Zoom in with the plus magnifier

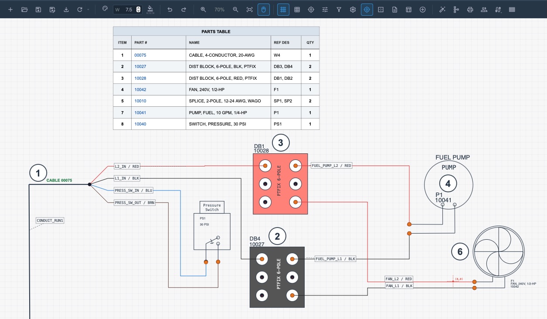pyautogui.click(x=203, y=10)
